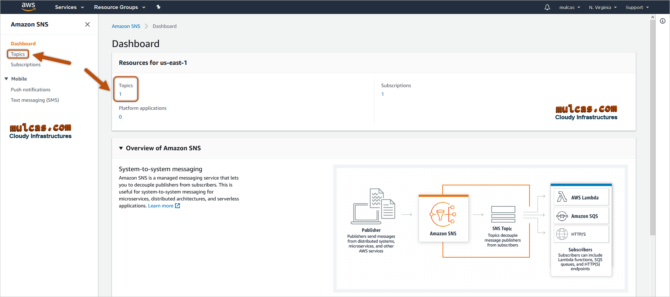This screenshot has height=297, width=670.
Task: Click the AWS Lambda icon in diagram
Action: pyautogui.click(x=562, y=197)
